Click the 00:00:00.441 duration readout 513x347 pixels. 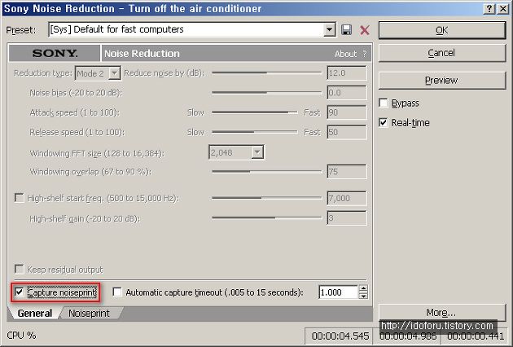click(x=476, y=336)
